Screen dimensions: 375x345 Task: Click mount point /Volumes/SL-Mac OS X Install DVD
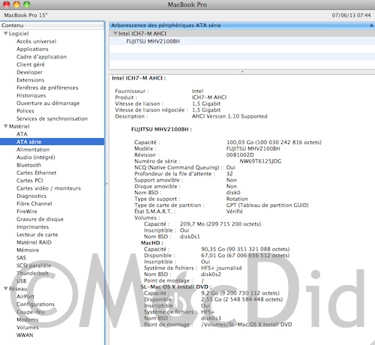coord(247,325)
